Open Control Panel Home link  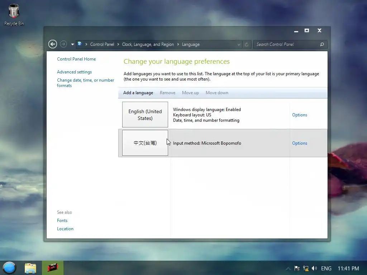click(x=76, y=59)
